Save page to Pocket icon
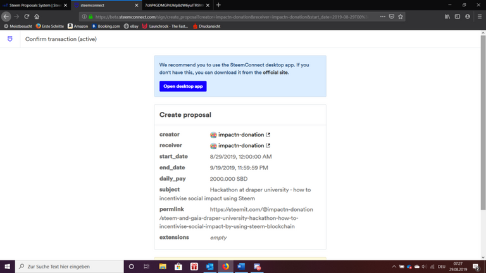Screen dimensions: 486x273 392,16
